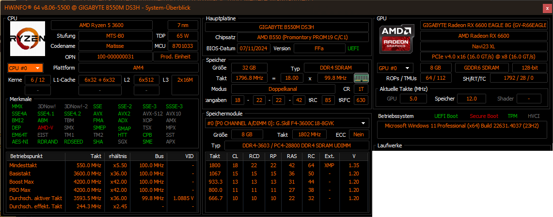Click the DDR4 SDRAM type field
Image resolution: width=553 pixels, height=217 pixels.
336,68
